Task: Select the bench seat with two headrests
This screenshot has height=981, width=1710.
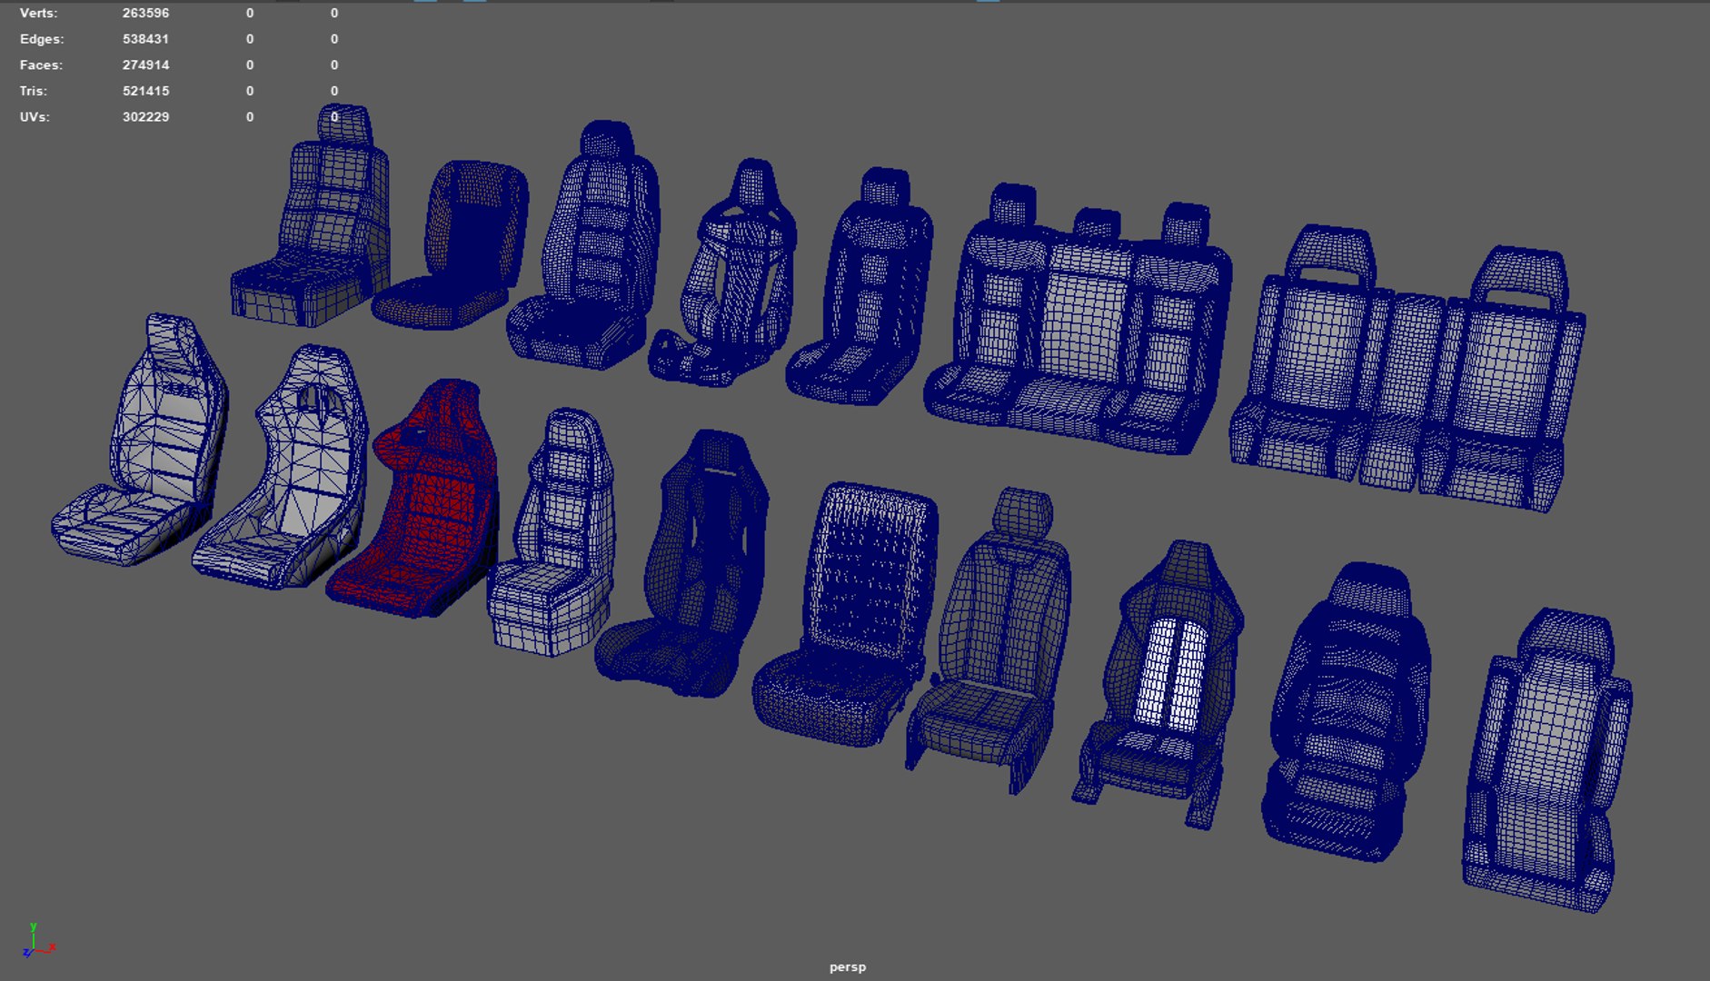Action: [1407, 368]
